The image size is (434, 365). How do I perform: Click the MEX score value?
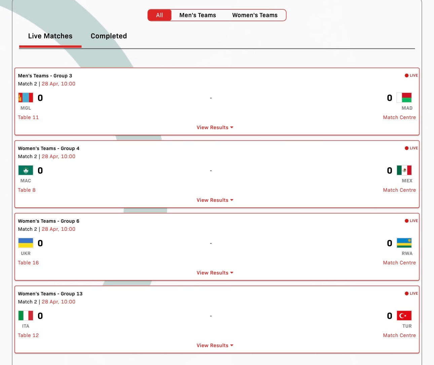click(x=390, y=171)
